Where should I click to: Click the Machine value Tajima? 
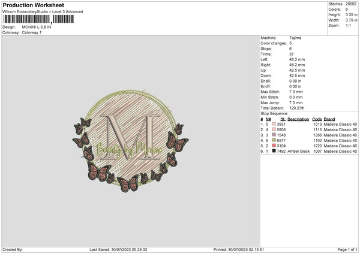295,38
